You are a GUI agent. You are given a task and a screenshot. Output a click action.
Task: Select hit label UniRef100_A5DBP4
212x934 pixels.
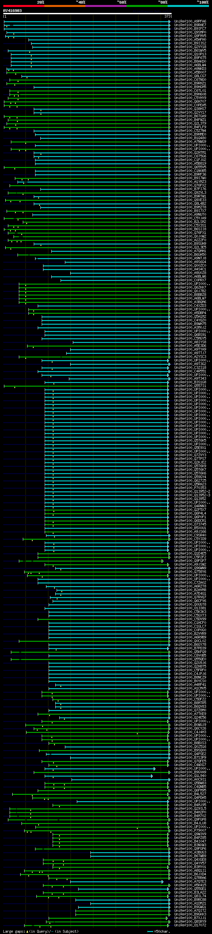[x=190, y=313]
